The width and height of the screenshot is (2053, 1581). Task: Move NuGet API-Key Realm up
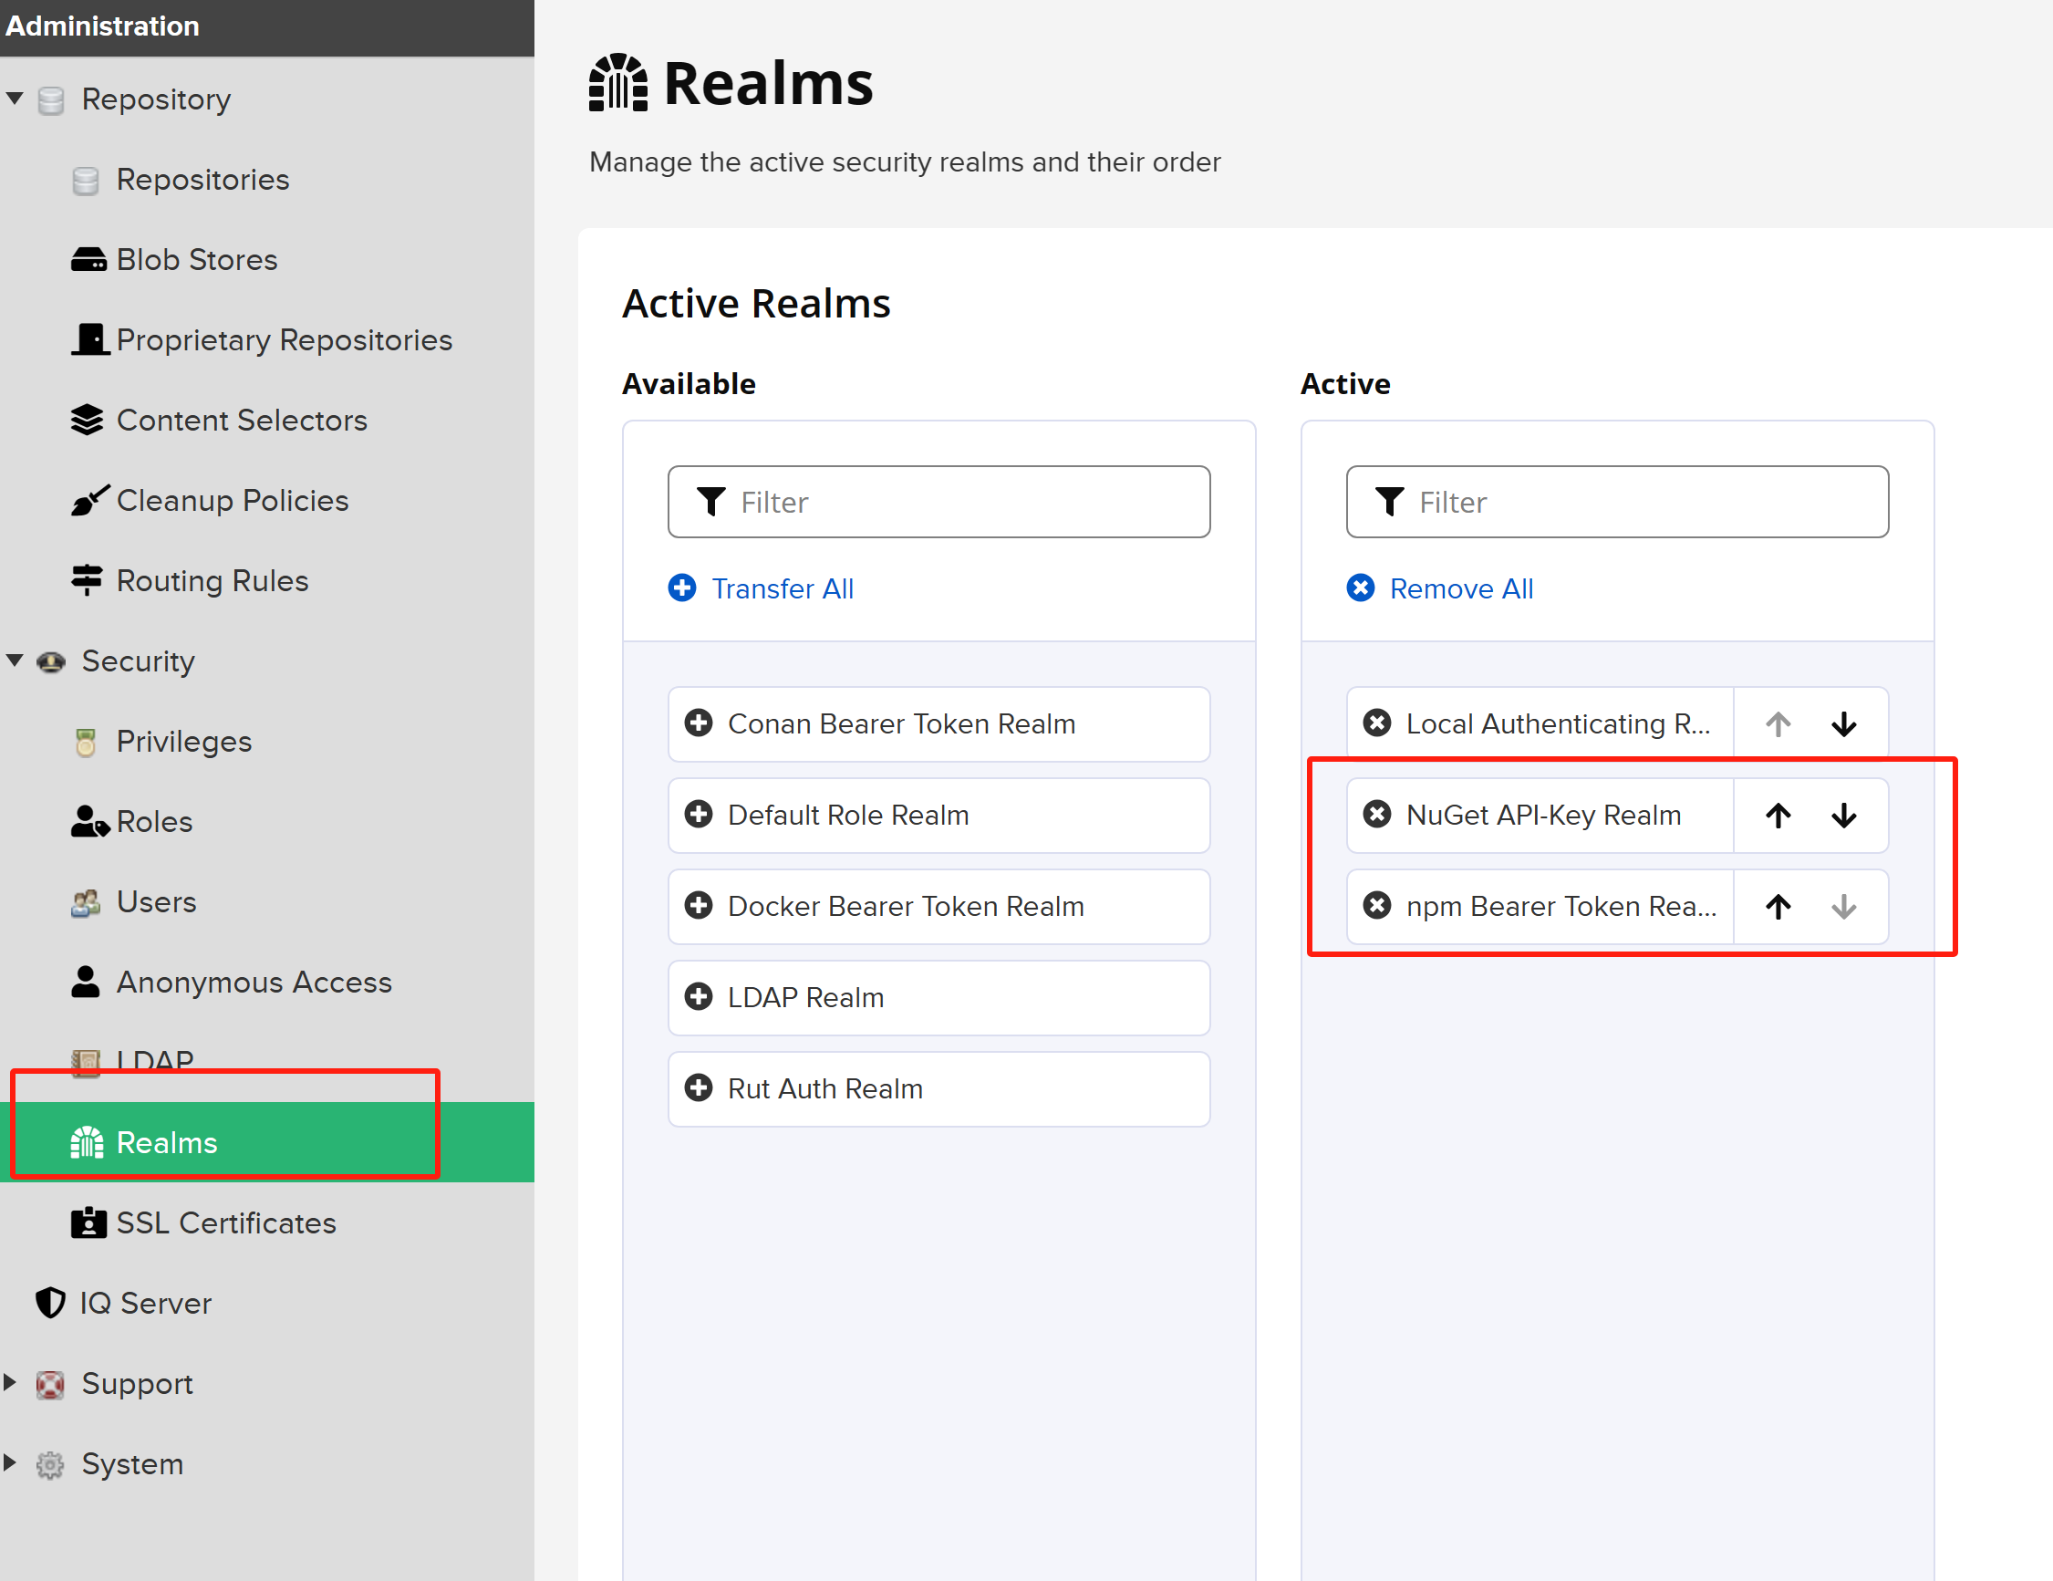(x=1778, y=816)
